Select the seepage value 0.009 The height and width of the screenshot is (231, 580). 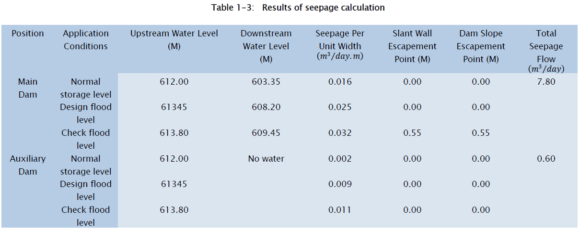[340, 184]
